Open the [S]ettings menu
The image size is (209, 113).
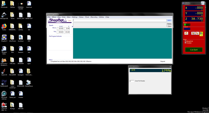tap(75, 17)
